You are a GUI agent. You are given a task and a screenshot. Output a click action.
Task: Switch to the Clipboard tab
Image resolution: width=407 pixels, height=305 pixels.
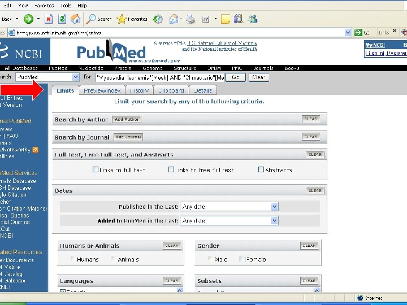pyautogui.click(x=171, y=90)
